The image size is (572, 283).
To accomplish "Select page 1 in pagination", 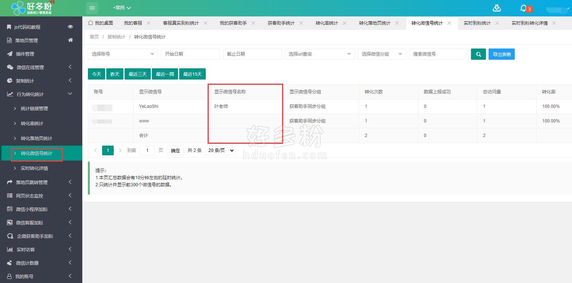I will [x=108, y=150].
